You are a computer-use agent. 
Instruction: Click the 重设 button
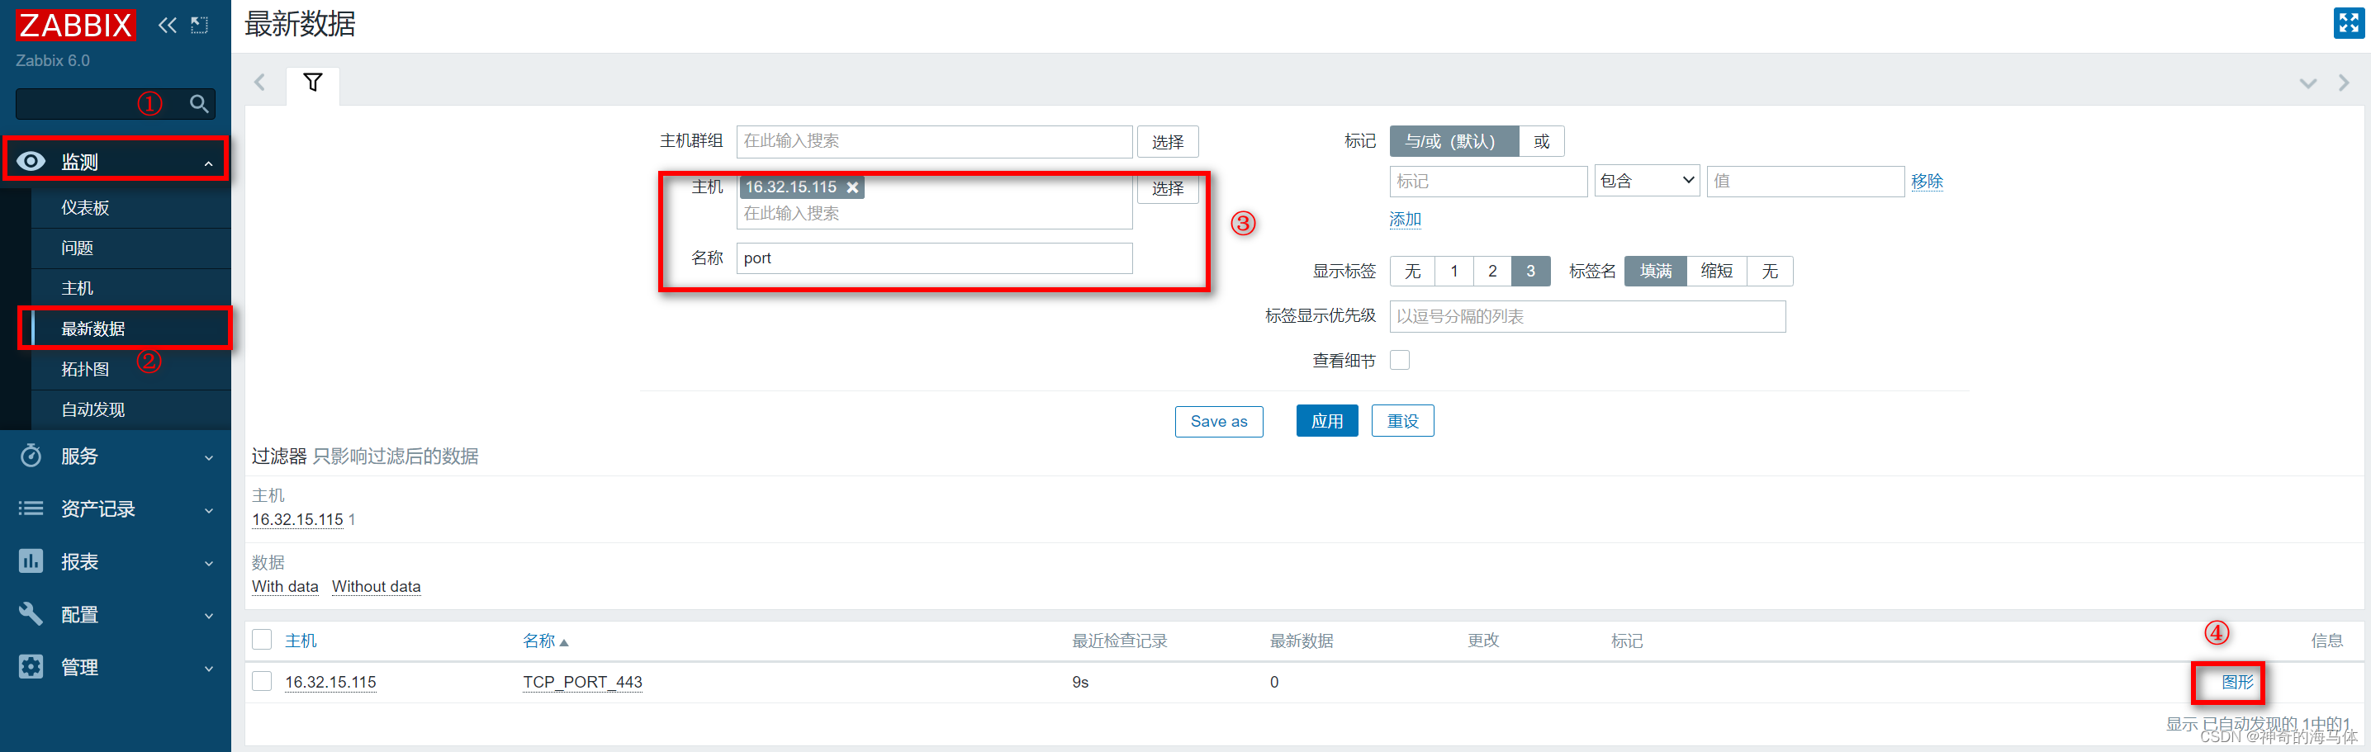point(1401,421)
